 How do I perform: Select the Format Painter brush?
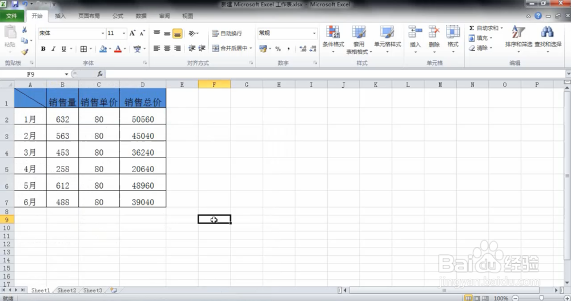25,52
